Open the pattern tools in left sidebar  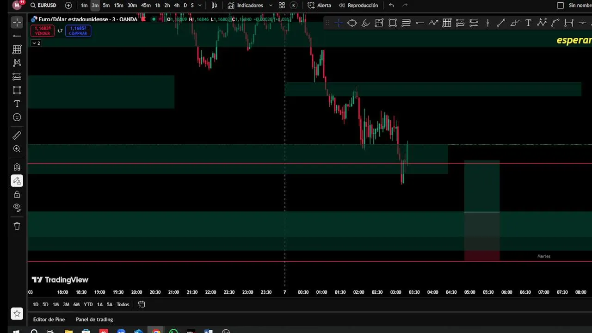[17, 63]
